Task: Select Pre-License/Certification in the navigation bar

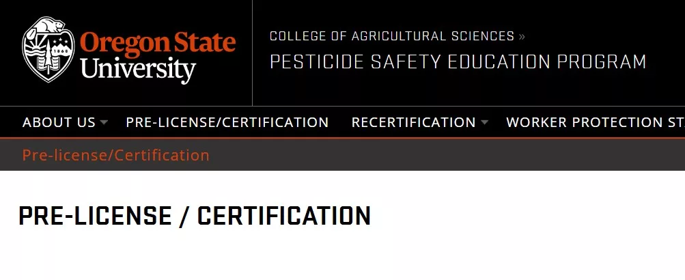Action: 227,122
